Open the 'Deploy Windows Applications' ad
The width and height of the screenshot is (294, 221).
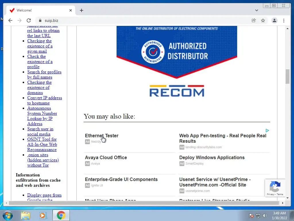click(x=212, y=157)
